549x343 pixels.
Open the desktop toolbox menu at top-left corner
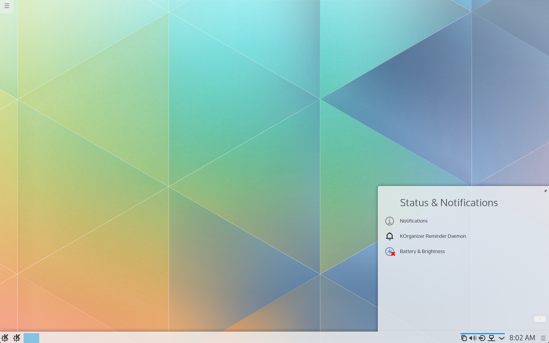tap(6, 6)
